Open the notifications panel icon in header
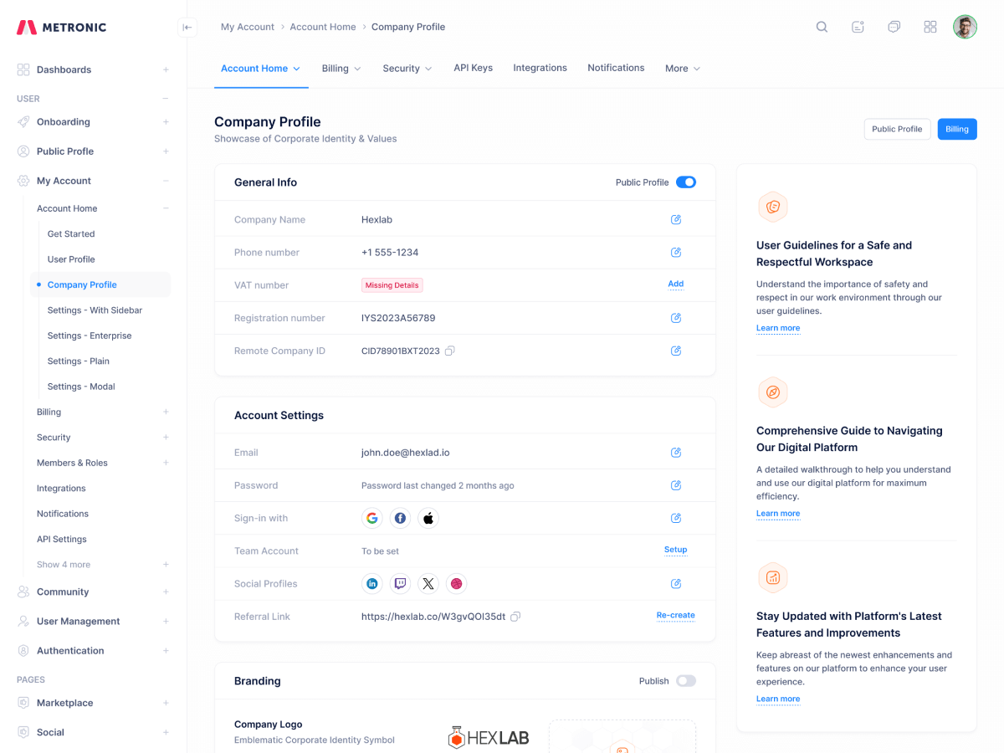Image resolution: width=1004 pixels, height=753 pixels. (858, 26)
